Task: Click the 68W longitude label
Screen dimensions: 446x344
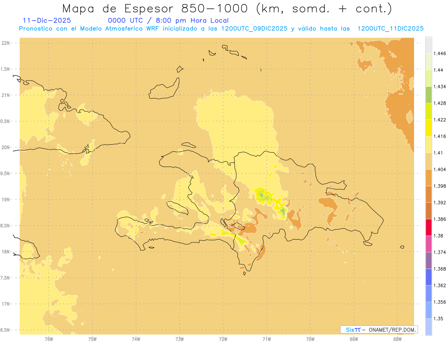Action: [x=397, y=339]
